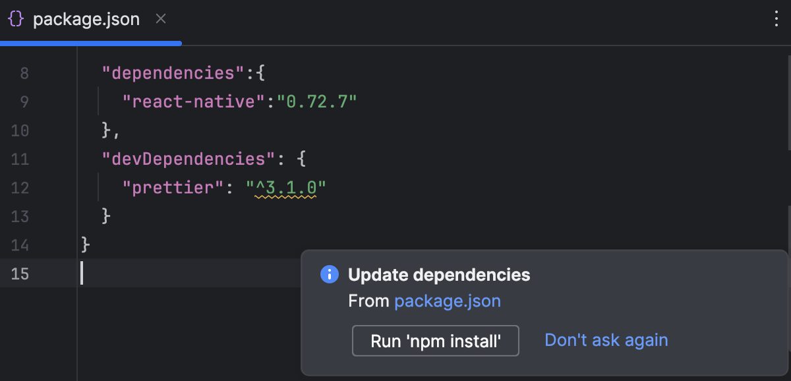791x381 pixels.
Task: Click line number 12 in the gutter
Action: [x=20, y=188]
